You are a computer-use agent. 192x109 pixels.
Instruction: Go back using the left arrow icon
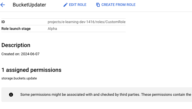click(3, 5)
